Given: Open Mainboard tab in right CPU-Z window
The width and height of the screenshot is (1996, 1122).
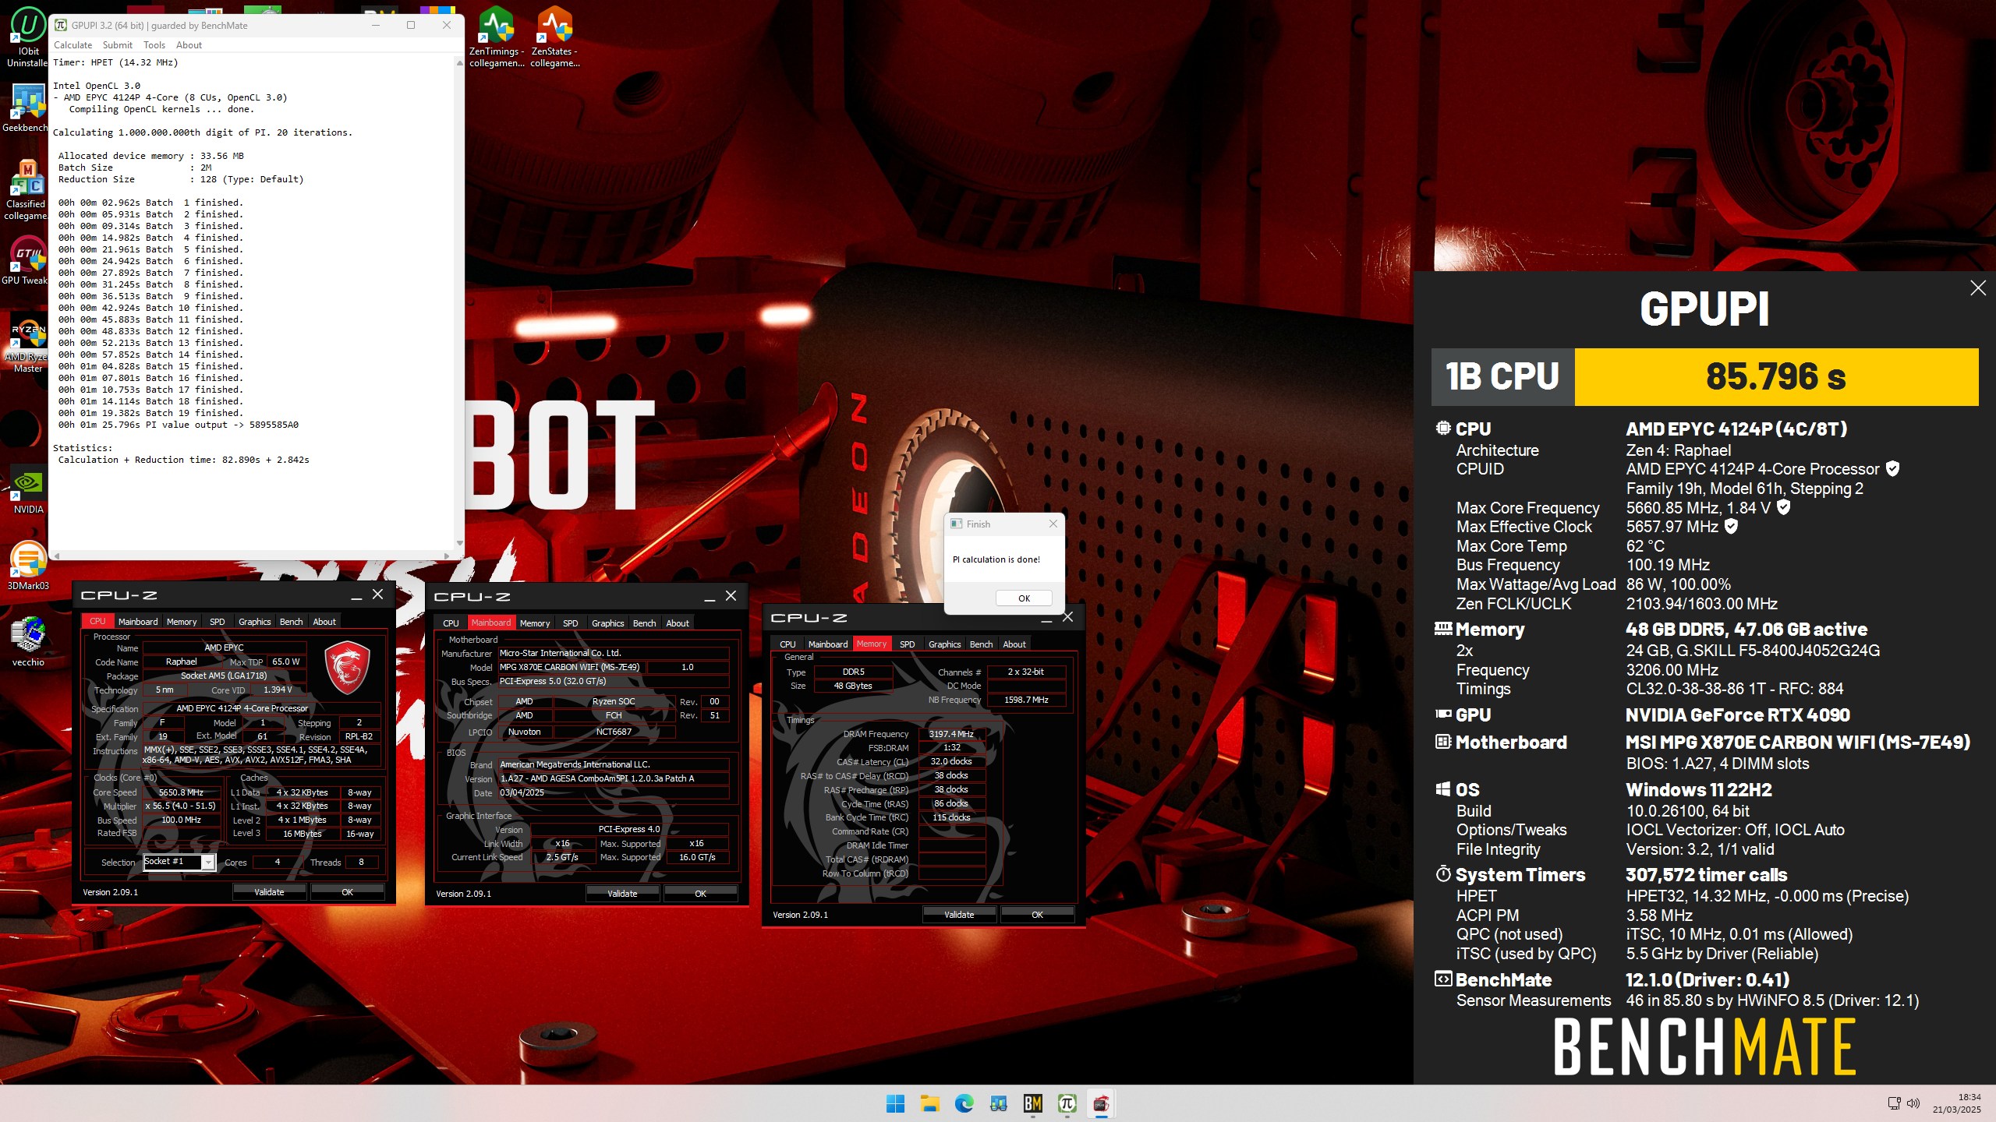Looking at the screenshot, I should tap(828, 644).
